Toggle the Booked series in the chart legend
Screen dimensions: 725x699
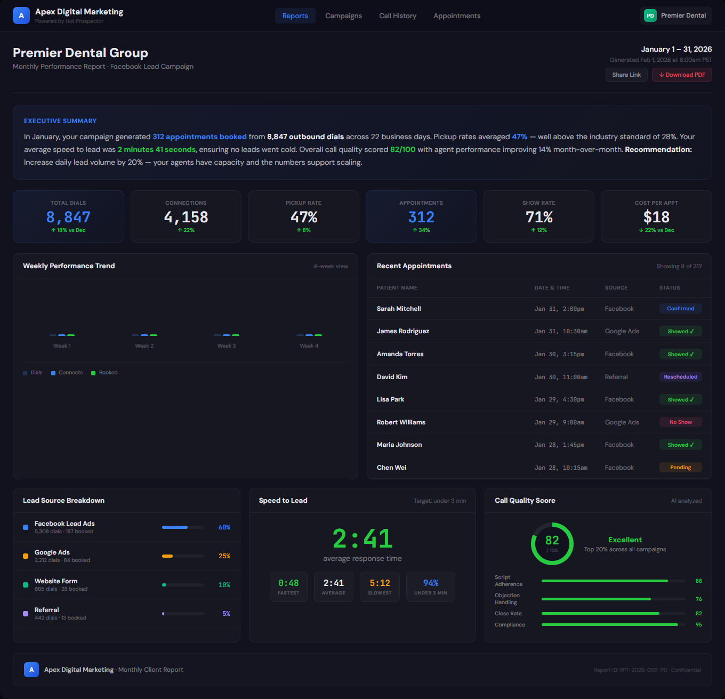[104, 372]
